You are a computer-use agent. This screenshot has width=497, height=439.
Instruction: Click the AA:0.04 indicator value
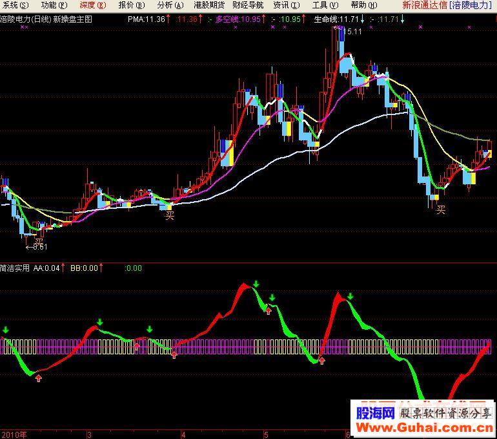tap(46, 268)
